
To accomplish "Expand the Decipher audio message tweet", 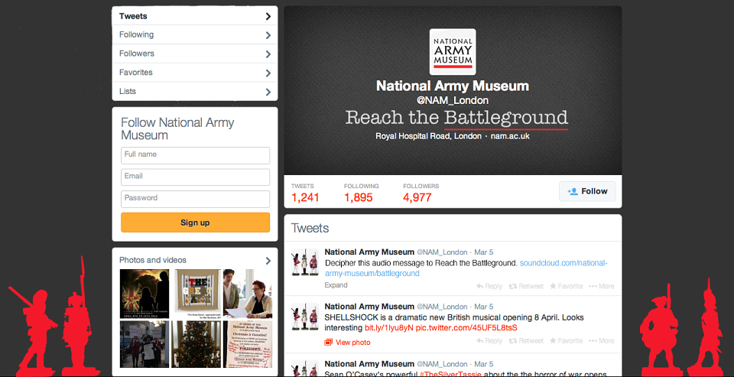I will coord(336,285).
